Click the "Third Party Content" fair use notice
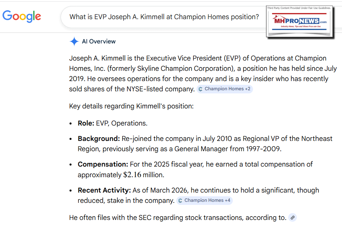This screenshot has width=342, height=235. point(300,8)
